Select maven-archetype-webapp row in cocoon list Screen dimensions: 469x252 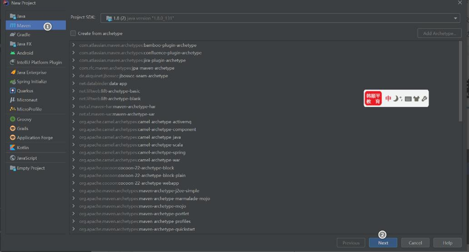click(148, 183)
